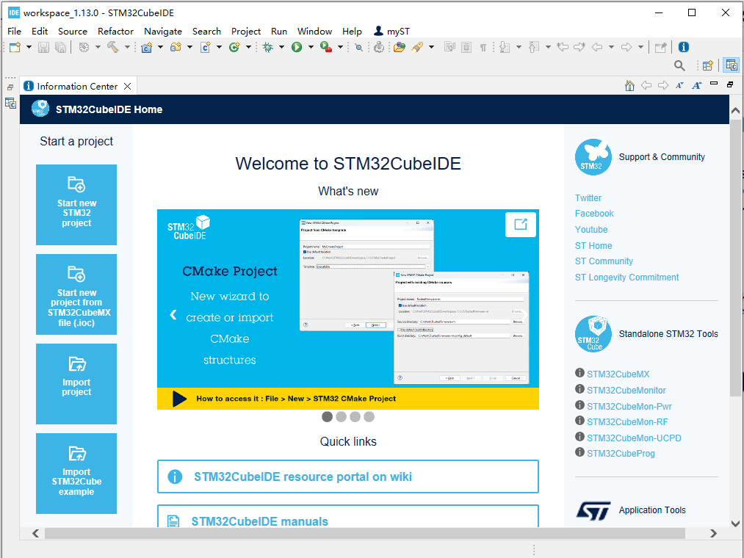The height and width of the screenshot is (558, 744).
Task: Select the second carousel dot
Action: [x=341, y=416]
